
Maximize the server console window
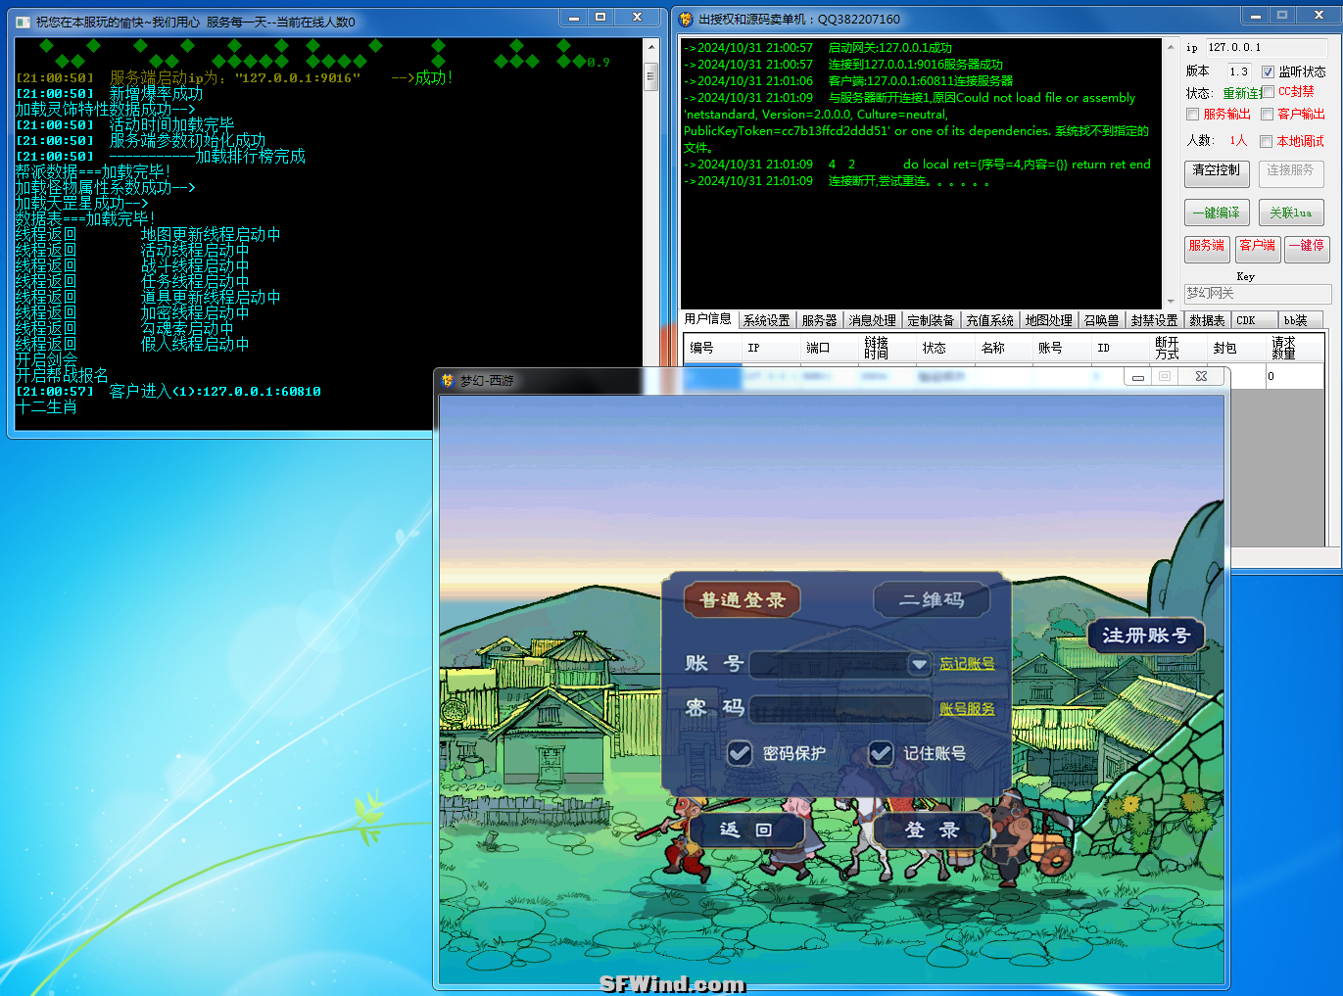coord(600,18)
